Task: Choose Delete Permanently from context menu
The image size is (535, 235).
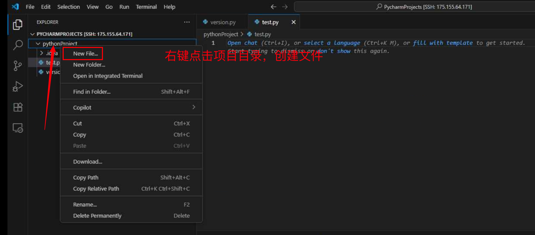Action: 97,216
